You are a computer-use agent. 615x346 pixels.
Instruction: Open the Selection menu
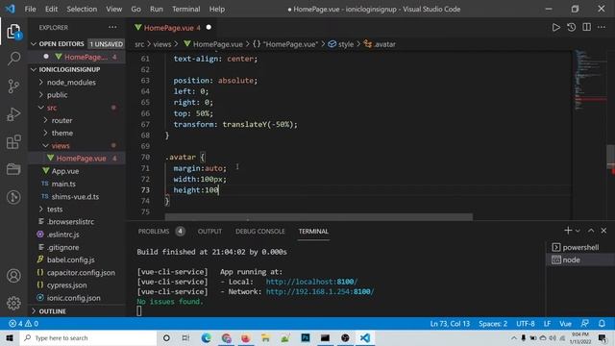coord(82,9)
